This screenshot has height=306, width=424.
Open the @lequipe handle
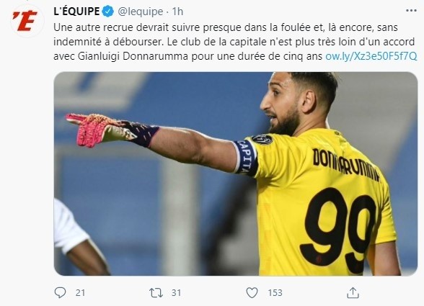pos(141,12)
